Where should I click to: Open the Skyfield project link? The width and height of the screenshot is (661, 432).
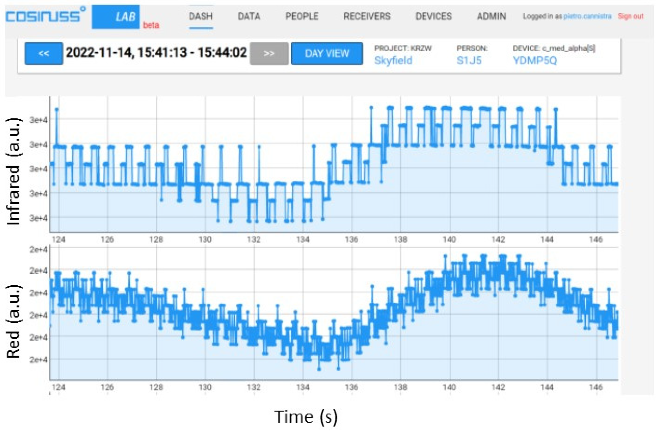393,61
